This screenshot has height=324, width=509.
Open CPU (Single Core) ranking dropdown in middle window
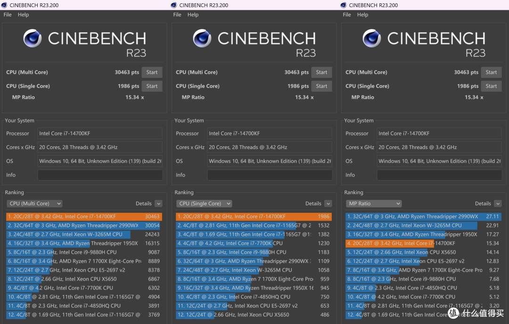(204, 203)
